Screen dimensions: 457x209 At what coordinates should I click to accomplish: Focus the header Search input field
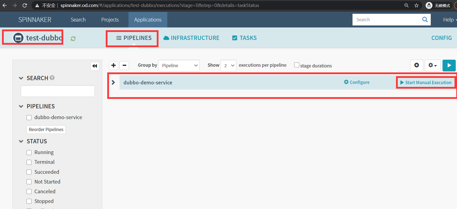click(x=387, y=20)
